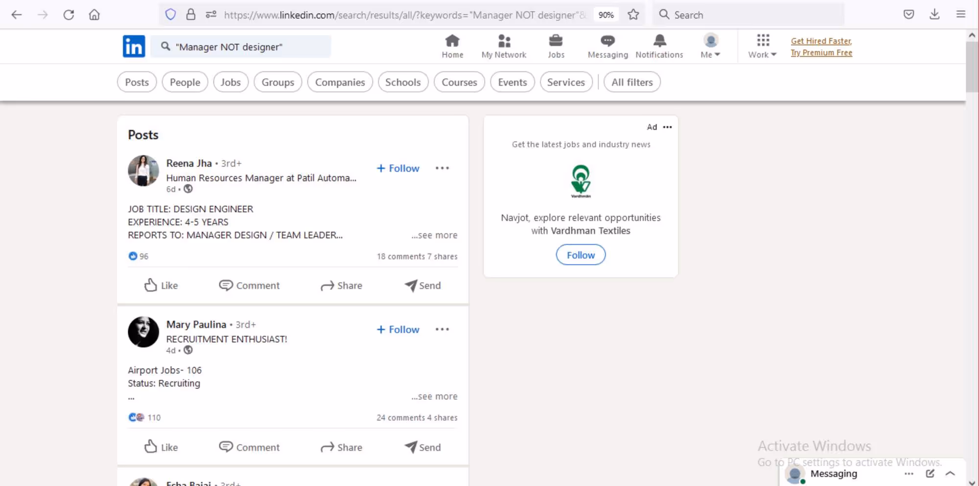Expand Reena Jha's post with see more
The width and height of the screenshot is (979, 486).
434,235
